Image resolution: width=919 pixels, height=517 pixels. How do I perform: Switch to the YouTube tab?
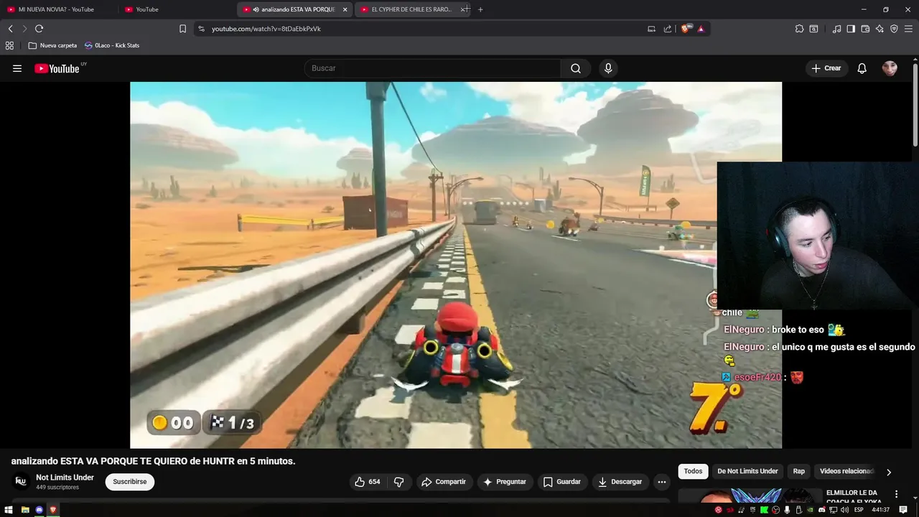click(176, 9)
